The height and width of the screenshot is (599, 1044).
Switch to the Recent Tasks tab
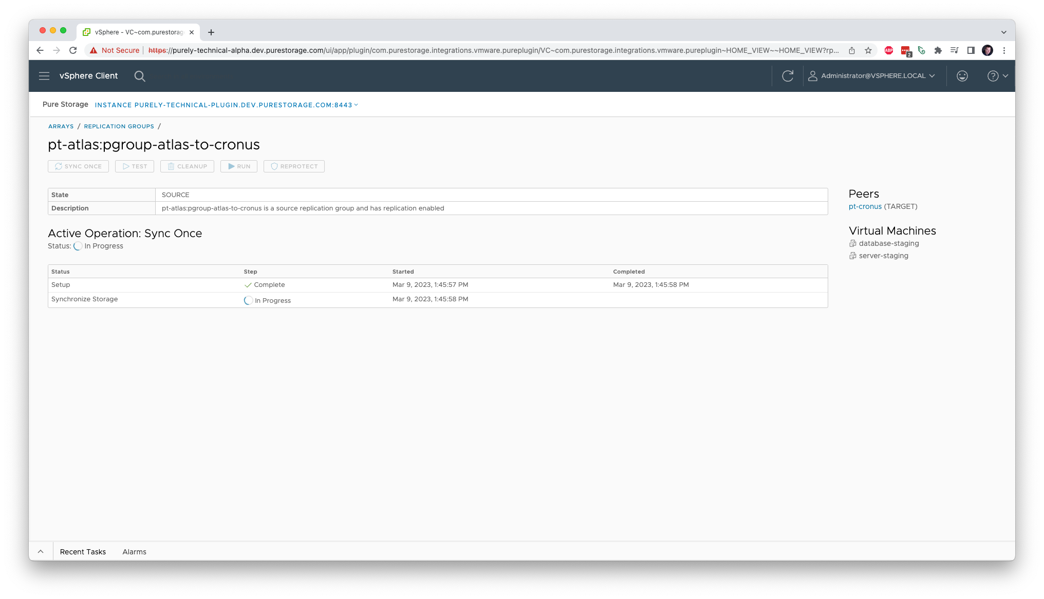tap(83, 552)
